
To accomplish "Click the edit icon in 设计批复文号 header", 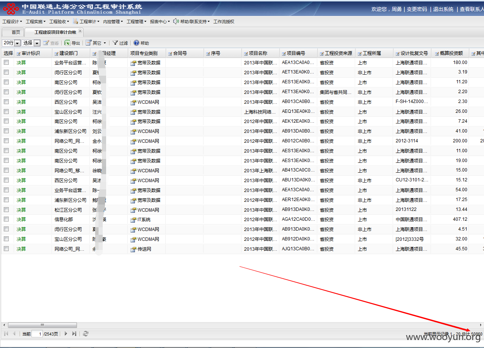I will (398, 54).
